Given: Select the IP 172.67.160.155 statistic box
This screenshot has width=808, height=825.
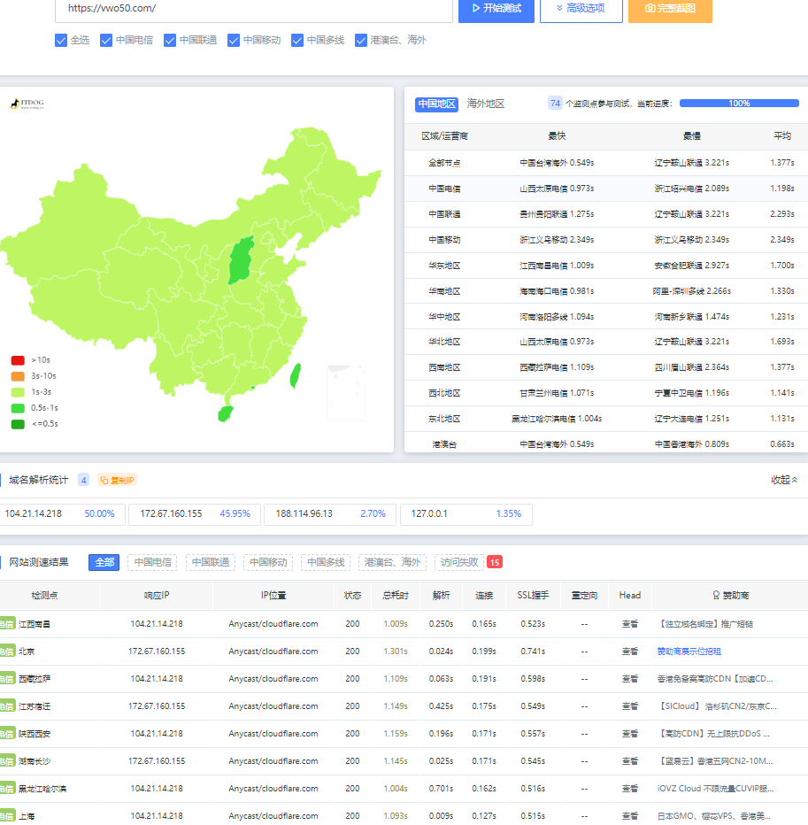Looking at the screenshot, I should 195,514.
